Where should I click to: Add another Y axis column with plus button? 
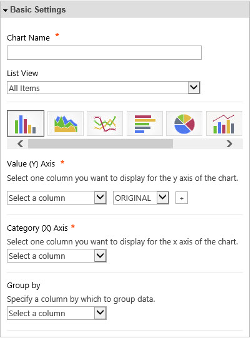click(182, 198)
